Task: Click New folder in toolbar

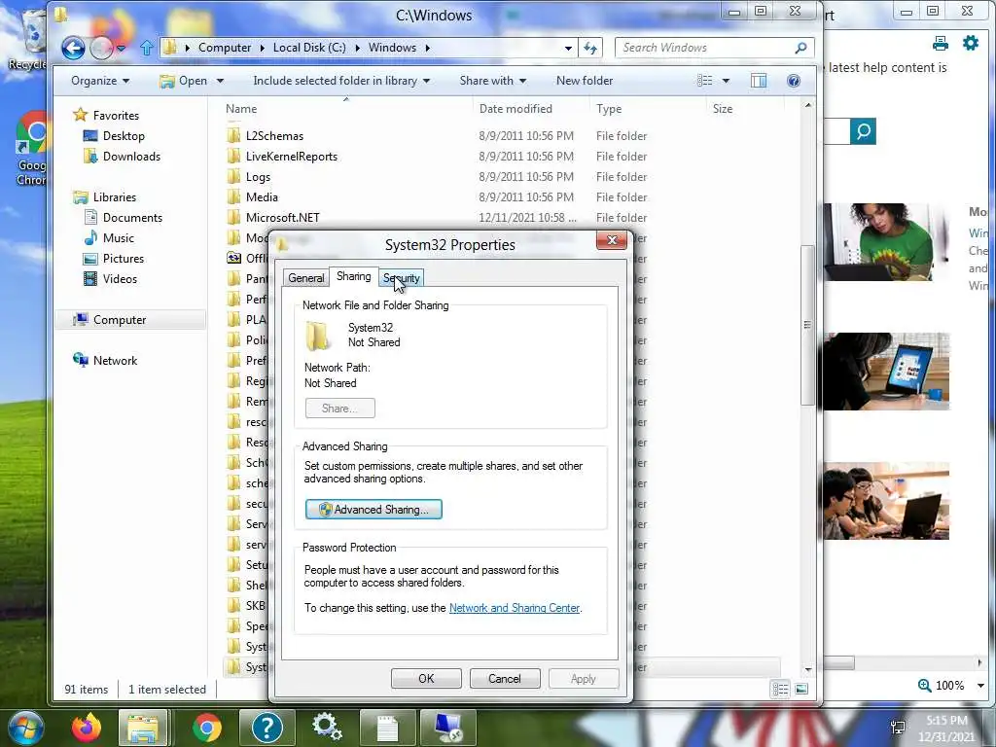Action: [585, 81]
